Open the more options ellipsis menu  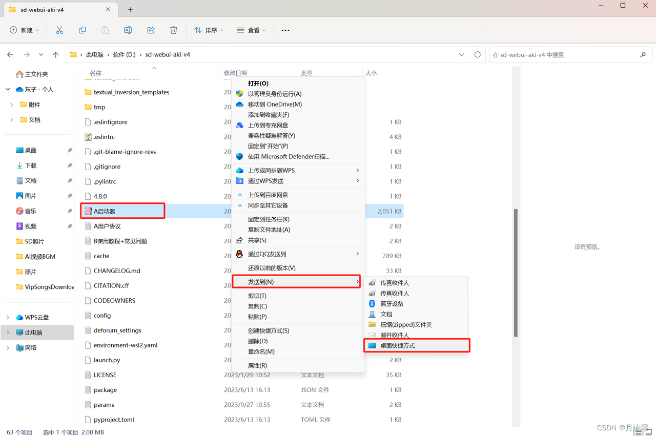point(285,30)
